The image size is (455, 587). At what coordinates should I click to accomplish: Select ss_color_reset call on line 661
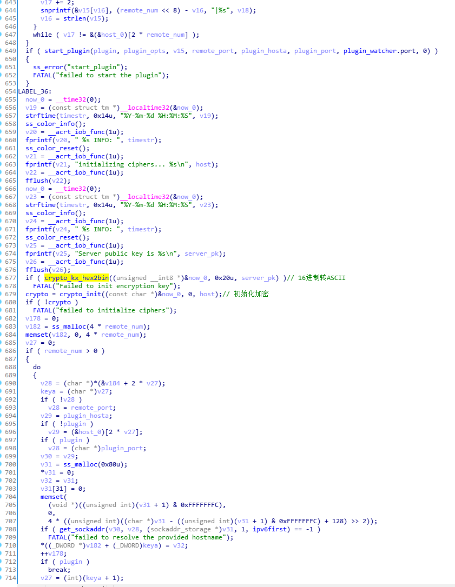pos(52,148)
